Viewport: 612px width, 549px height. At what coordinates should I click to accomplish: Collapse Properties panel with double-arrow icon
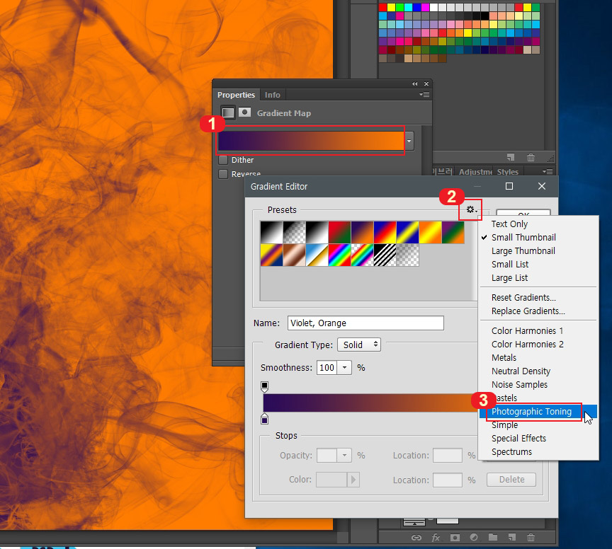414,83
